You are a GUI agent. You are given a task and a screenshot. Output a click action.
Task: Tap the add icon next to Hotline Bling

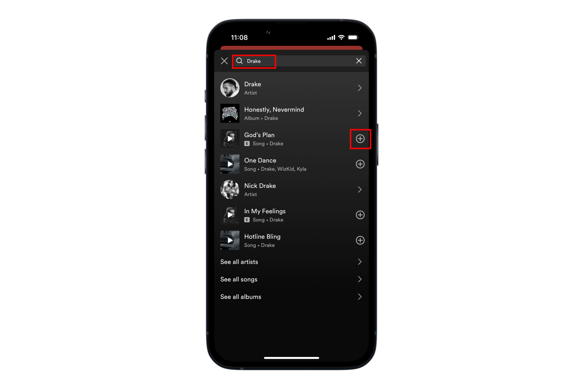(x=360, y=240)
